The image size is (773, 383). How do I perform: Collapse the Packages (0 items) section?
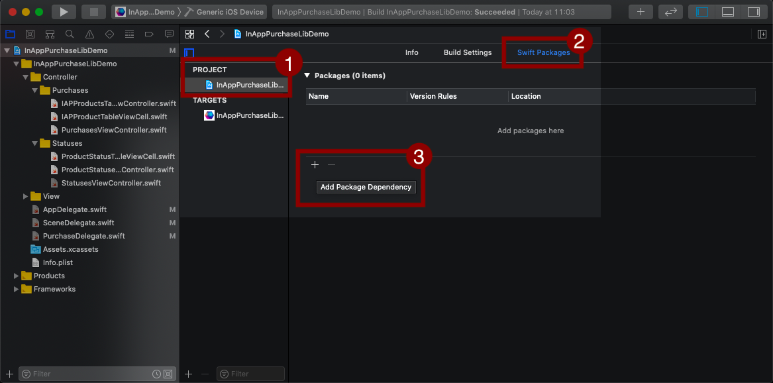coord(307,76)
